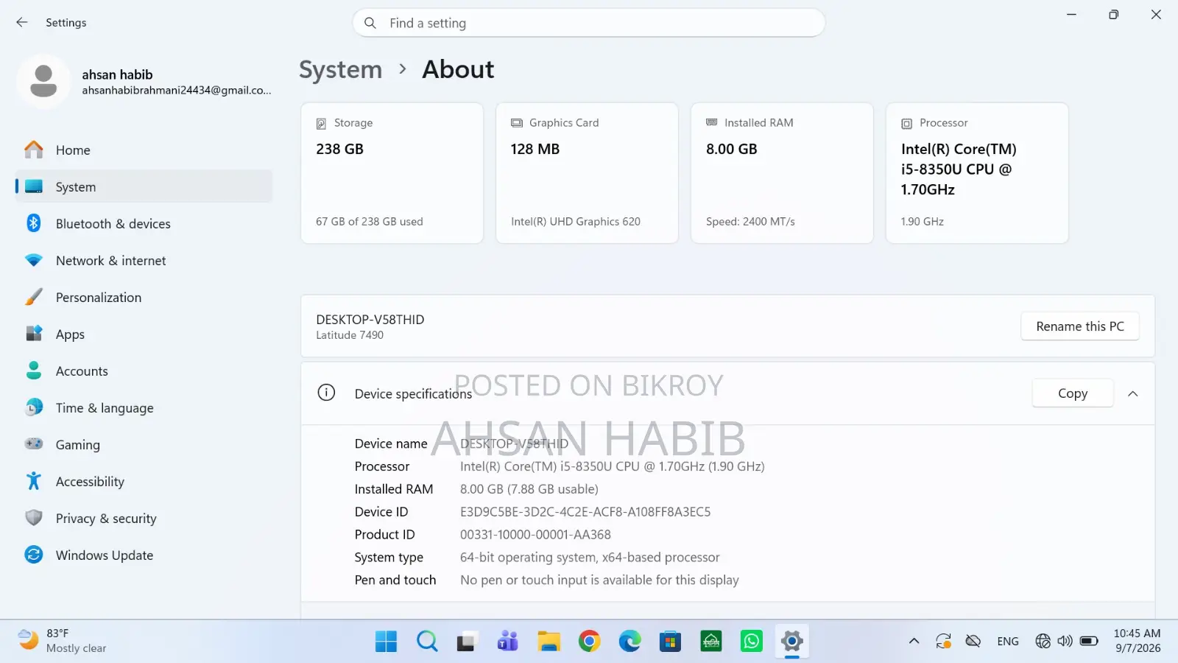
Task: Open Bluetooth & devices settings
Action: [144, 223]
